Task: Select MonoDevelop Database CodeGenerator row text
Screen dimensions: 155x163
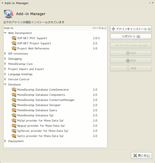Action: (x=43, y=90)
